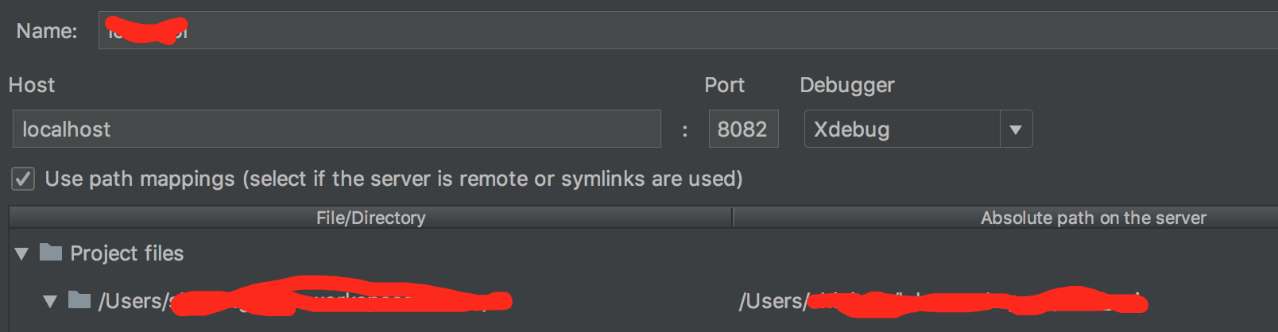Click the Use path mappings label text

tap(393, 179)
